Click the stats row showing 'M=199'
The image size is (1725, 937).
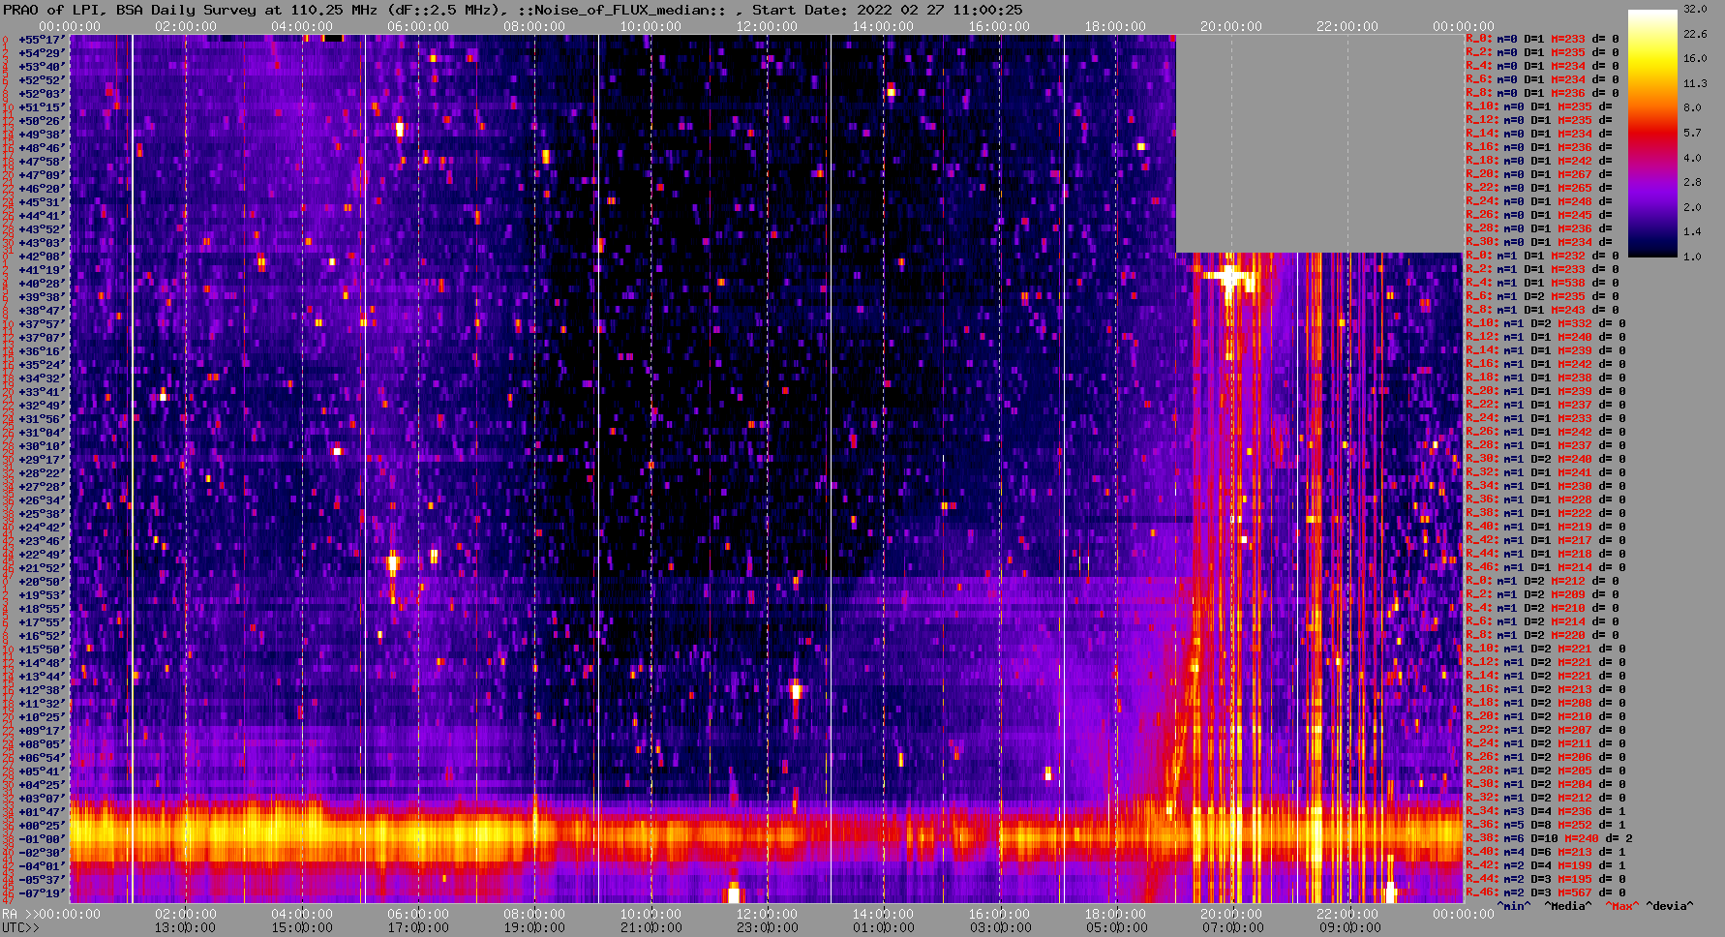point(1544,865)
